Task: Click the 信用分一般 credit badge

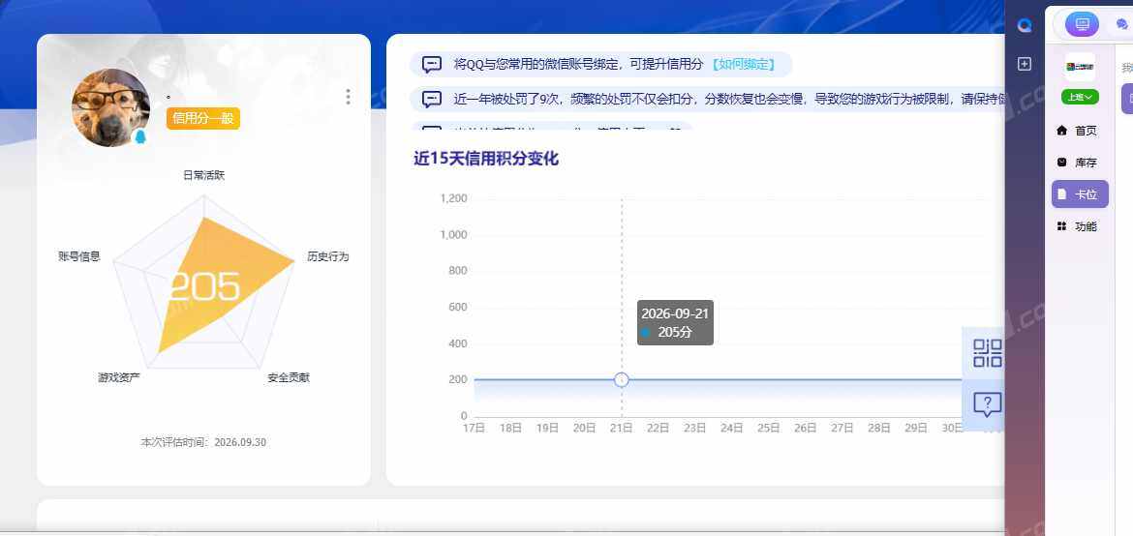Action: pyautogui.click(x=203, y=118)
